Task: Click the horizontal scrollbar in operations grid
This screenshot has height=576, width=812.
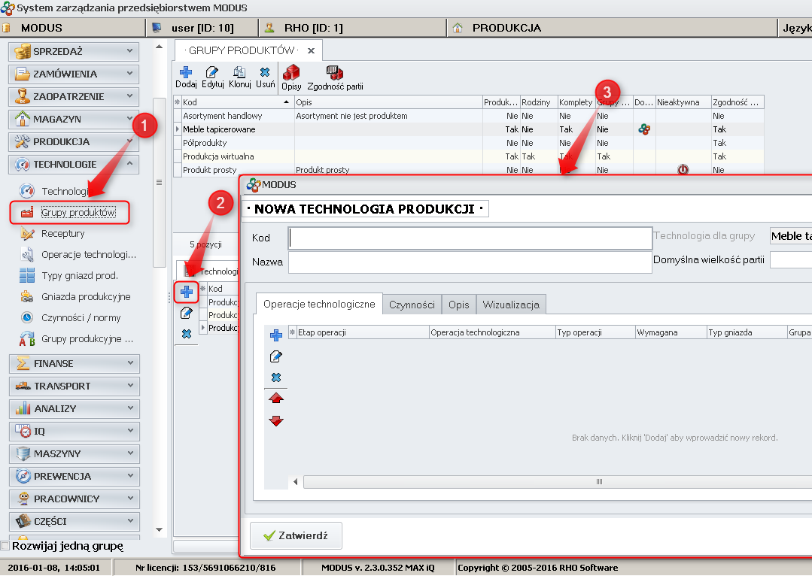Action: [599, 481]
